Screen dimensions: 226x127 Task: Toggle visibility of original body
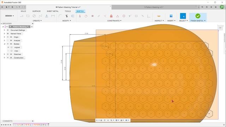coord(8,47)
